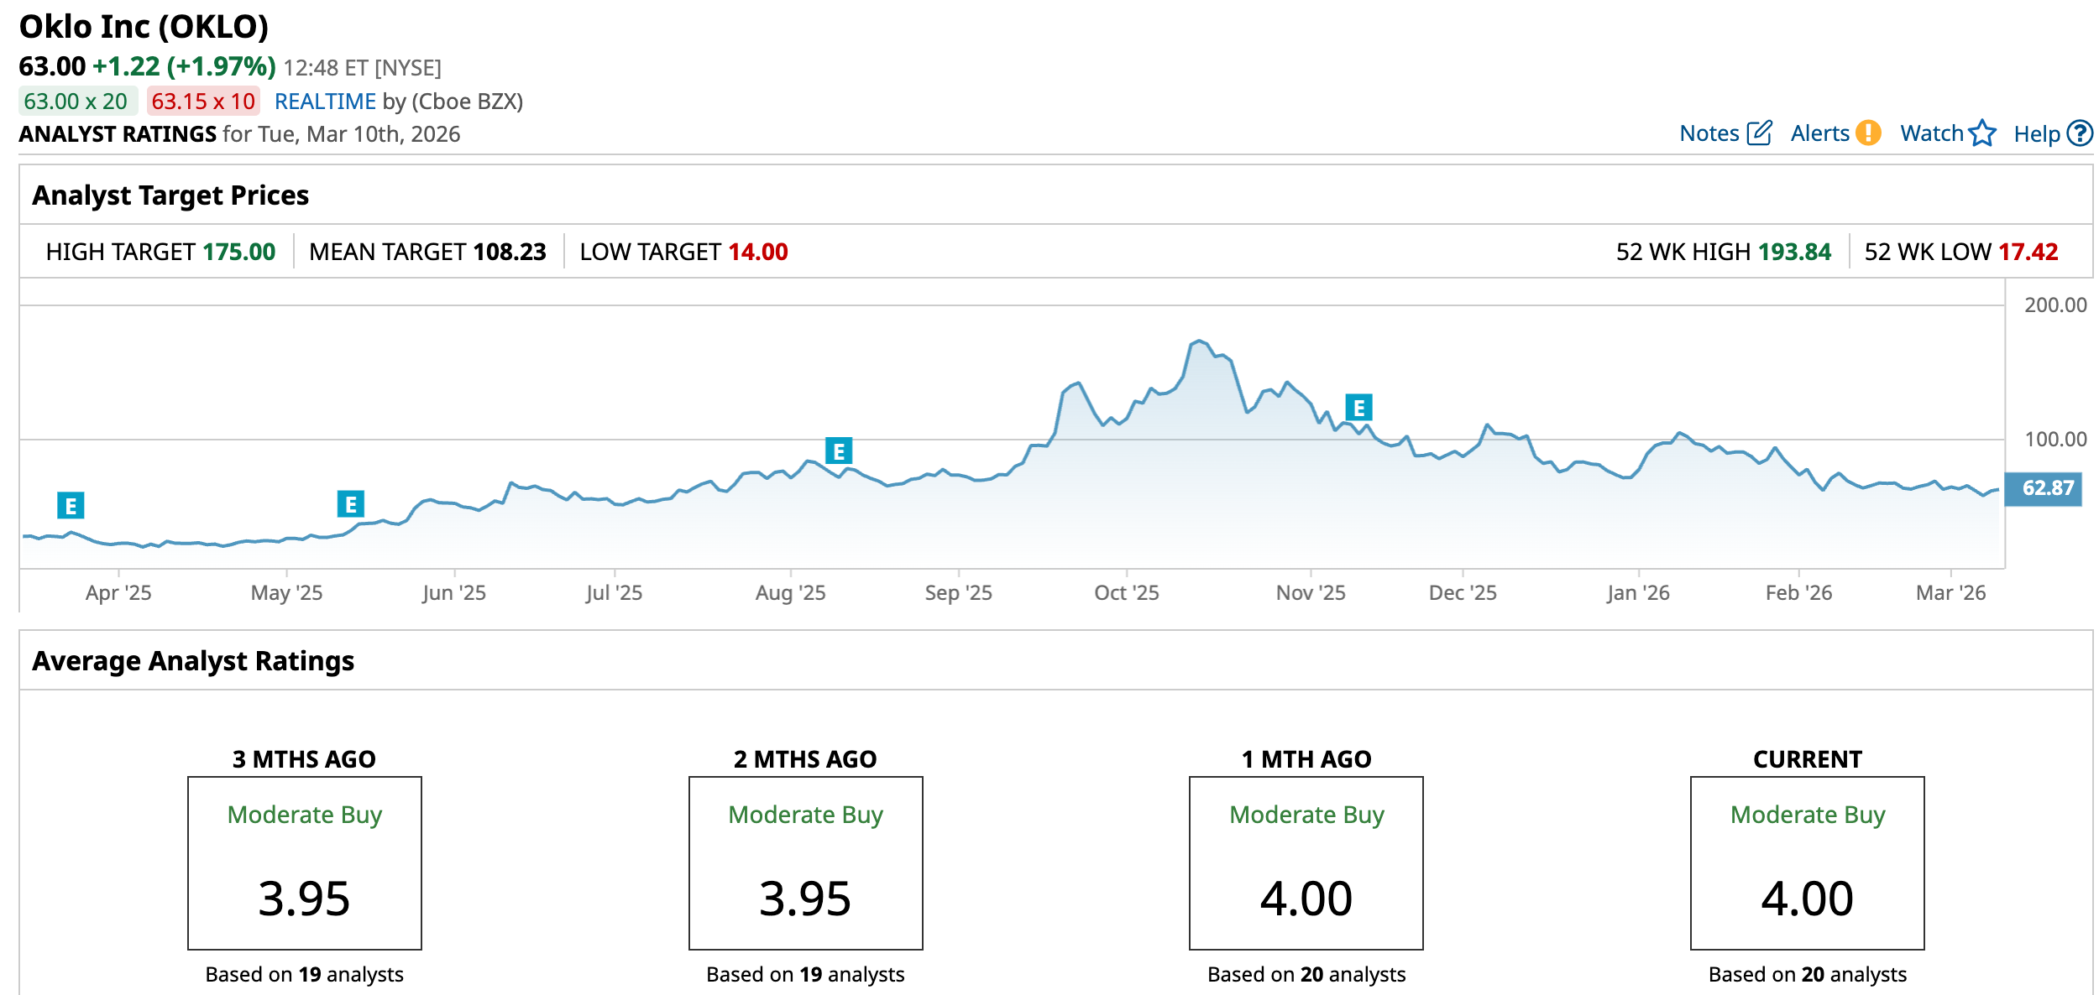Click the chart peak in Oct '25
The image size is (2099, 995).
tap(1199, 341)
